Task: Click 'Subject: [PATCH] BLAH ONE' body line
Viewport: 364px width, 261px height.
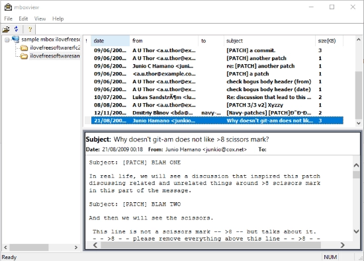Action: [x=135, y=163]
